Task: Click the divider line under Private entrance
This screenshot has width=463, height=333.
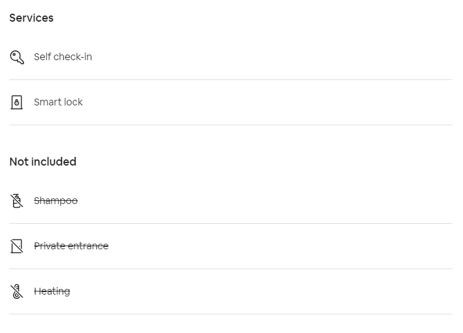Action: (x=231, y=269)
